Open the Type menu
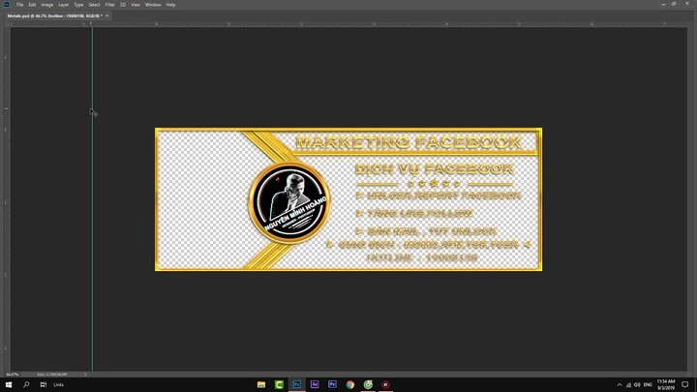The width and height of the screenshot is (697, 392). 78,5
